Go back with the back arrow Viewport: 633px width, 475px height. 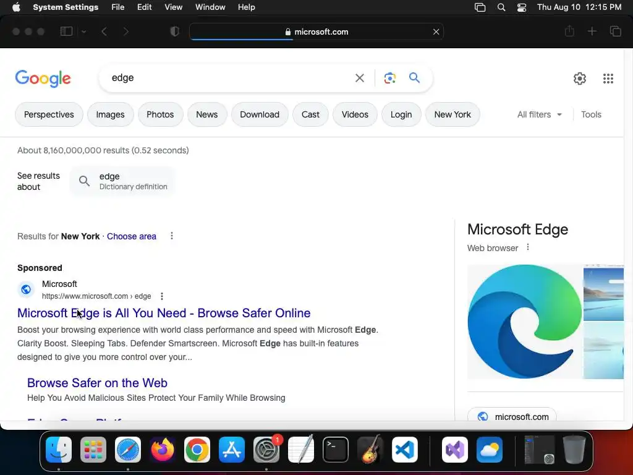(x=104, y=32)
